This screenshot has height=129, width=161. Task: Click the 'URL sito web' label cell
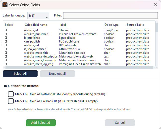pyautogui.click(x=67, y=45)
